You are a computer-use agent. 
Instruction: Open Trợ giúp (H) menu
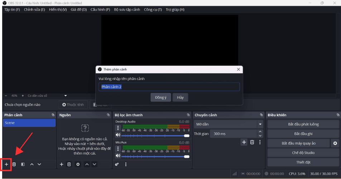tap(175, 10)
